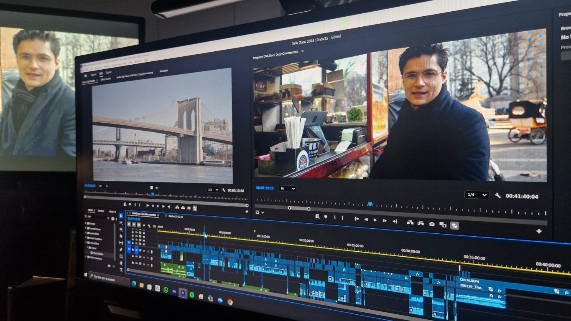Toggle visibility eye for track V1
571x321 pixels.
[144, 244]
